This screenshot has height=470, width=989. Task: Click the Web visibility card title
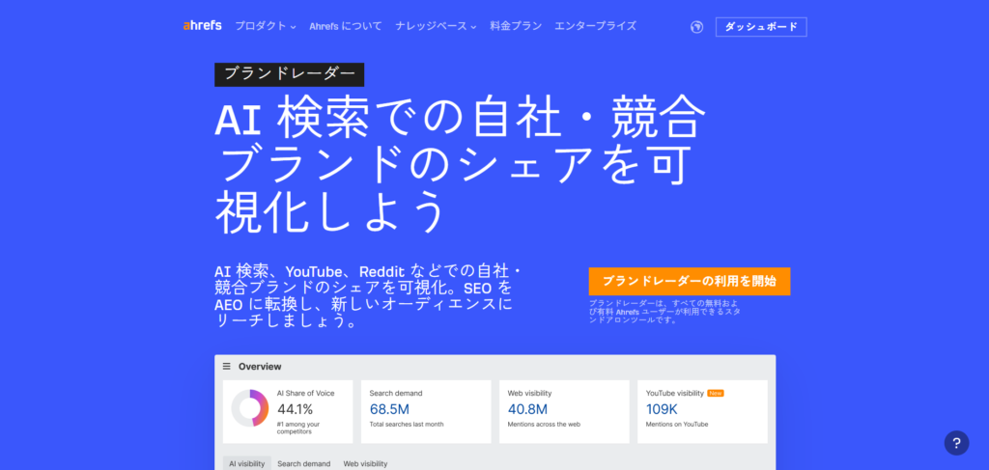click(529, 393)
